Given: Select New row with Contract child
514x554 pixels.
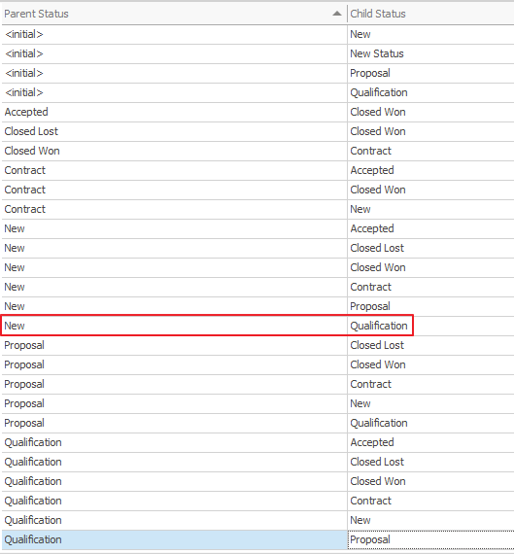Looking at the screenshot, I should coord(257,287).
